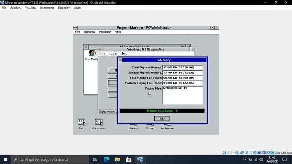The image size is (292, 164).
Task: Click 'Display memory' status bar text
Action: (x=108, y=111)
